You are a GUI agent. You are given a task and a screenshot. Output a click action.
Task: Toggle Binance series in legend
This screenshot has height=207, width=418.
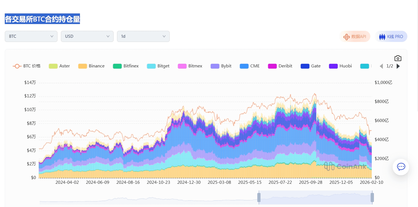(91, 66)
